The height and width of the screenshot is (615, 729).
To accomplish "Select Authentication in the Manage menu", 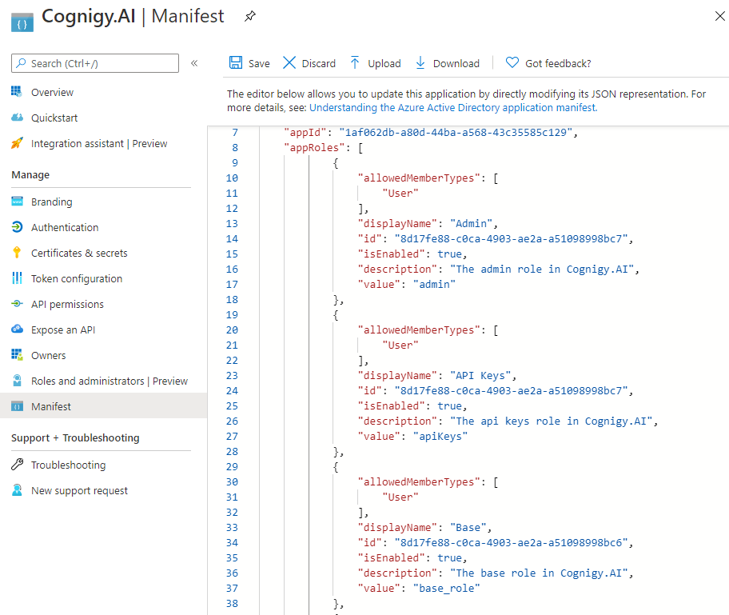I will [x=65, y=227].
